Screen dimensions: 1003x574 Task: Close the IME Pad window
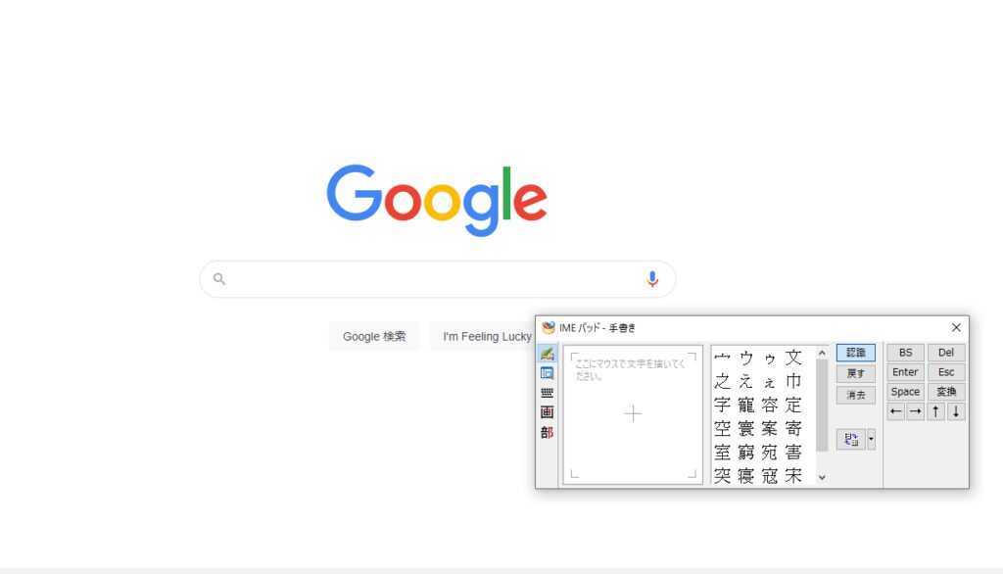pyautogui.click(x=956, y=327)
